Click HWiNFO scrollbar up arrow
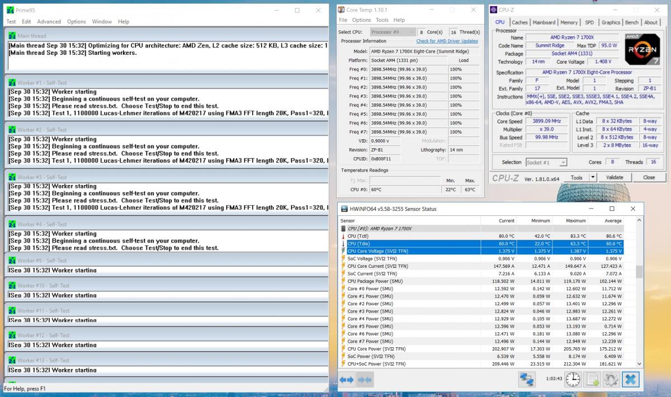Screen dimensions: 671x397 pyautogui.click(x=639, y=221)
